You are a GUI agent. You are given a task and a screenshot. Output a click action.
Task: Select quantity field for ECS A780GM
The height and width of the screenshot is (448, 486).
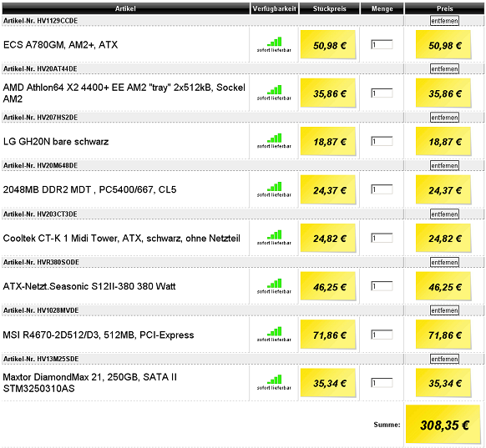tap(382, 44)
